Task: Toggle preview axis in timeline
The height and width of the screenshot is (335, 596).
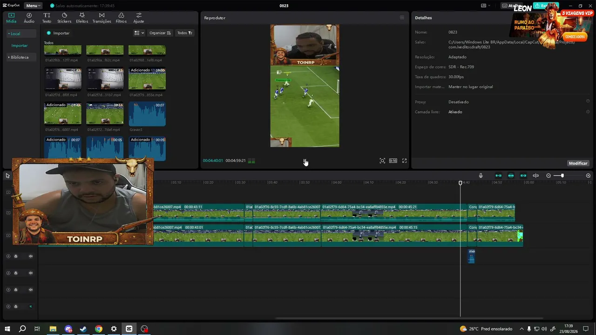Action: tap(535, 175)
